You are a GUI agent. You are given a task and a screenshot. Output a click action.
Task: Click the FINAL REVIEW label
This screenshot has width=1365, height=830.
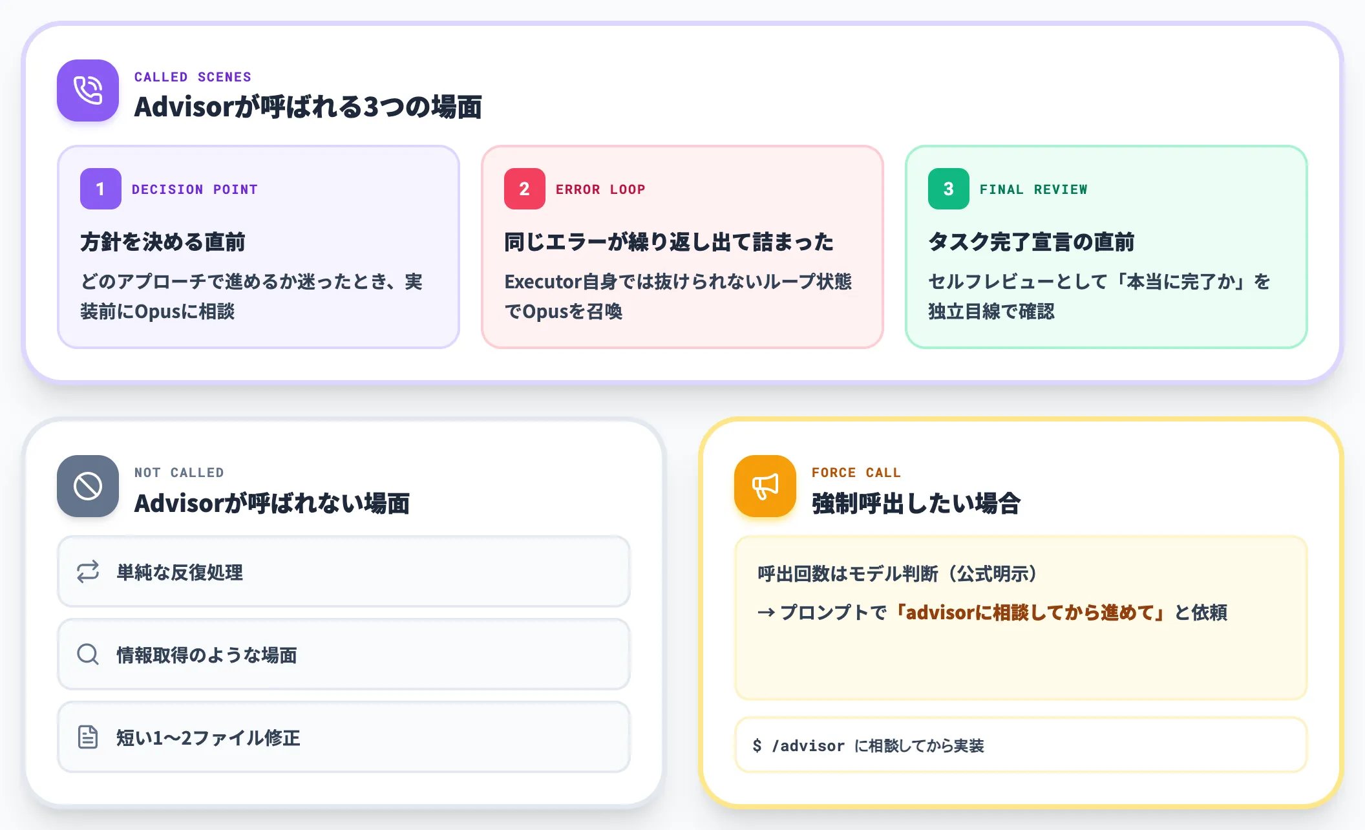[1033, 189]
